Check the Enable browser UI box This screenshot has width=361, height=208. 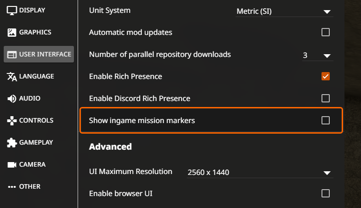click(326, 193)
